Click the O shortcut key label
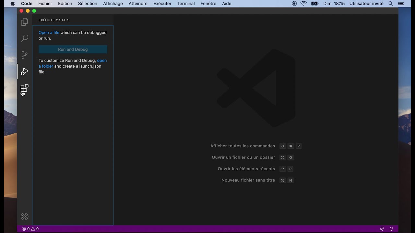Image resolution: width=415 pixels, height=233 pixels. [x=290, y=158]
